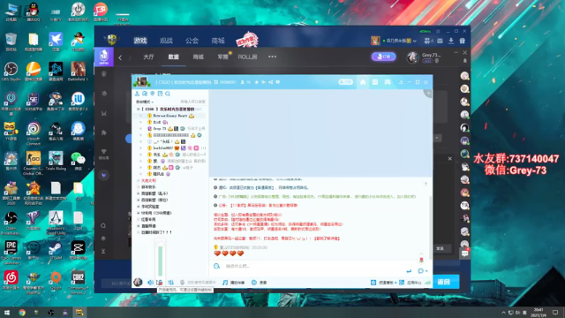The height and width of the screenshot is (318, 565).
Task: Click the Chrome icon on taskbar
Action: click(x=22, y=312)
